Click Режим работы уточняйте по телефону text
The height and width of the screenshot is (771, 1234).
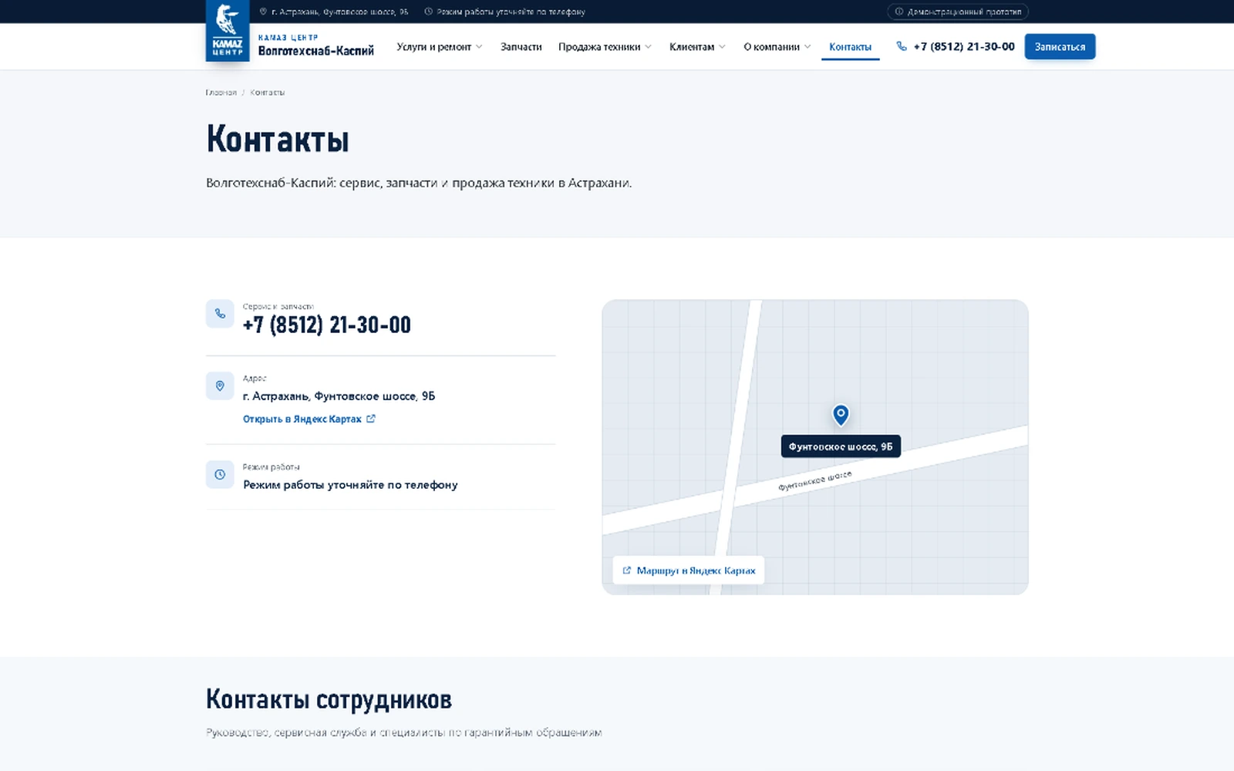[x=350, y=485]
